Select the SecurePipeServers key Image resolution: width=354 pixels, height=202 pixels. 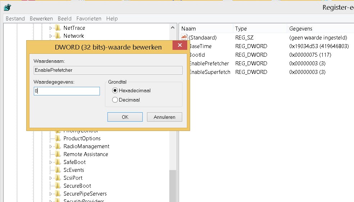(85, 194)
